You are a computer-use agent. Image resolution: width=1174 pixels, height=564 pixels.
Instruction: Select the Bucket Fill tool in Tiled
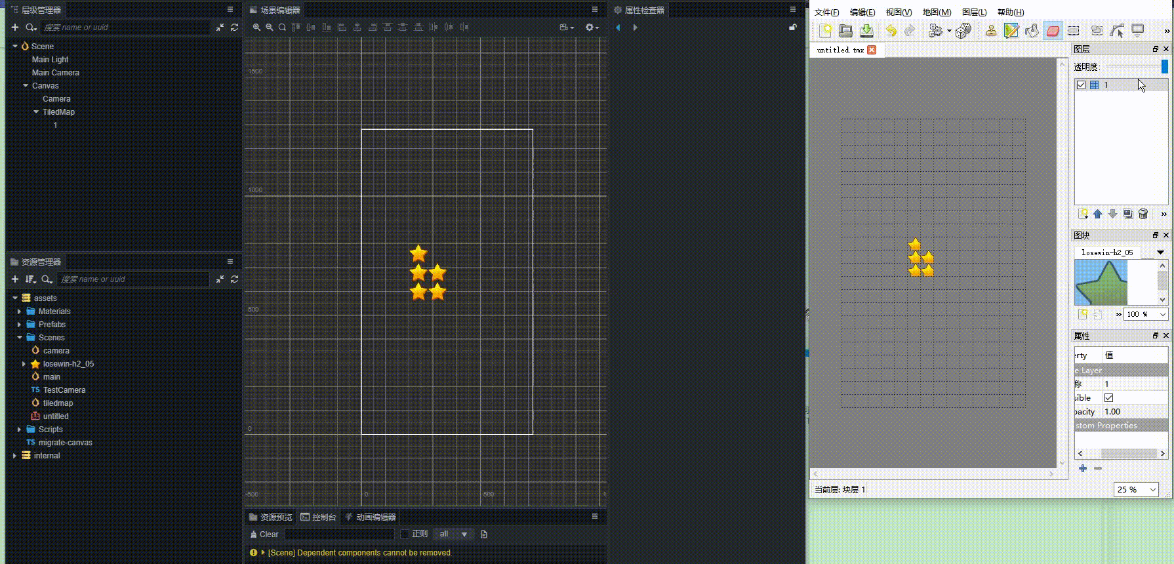pos(1032,30)
